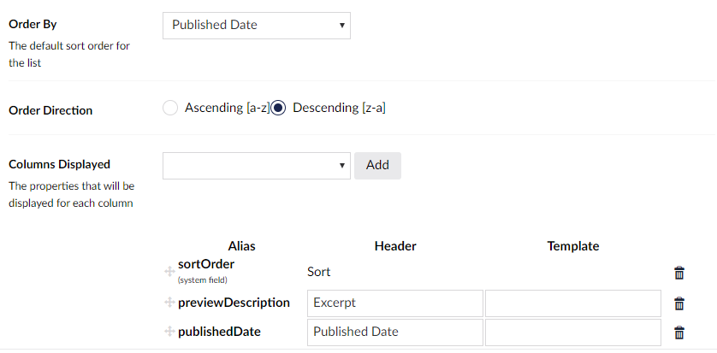
Task: Click the Template field for previewDescription
Action: tap(573, 303)
